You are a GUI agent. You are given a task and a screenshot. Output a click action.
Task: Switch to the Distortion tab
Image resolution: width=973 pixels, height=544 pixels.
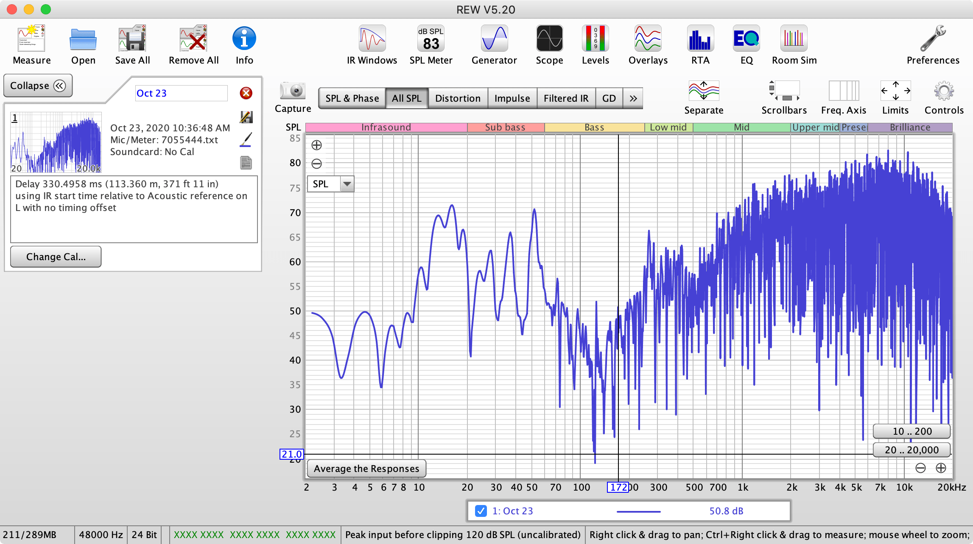point(458,98)
